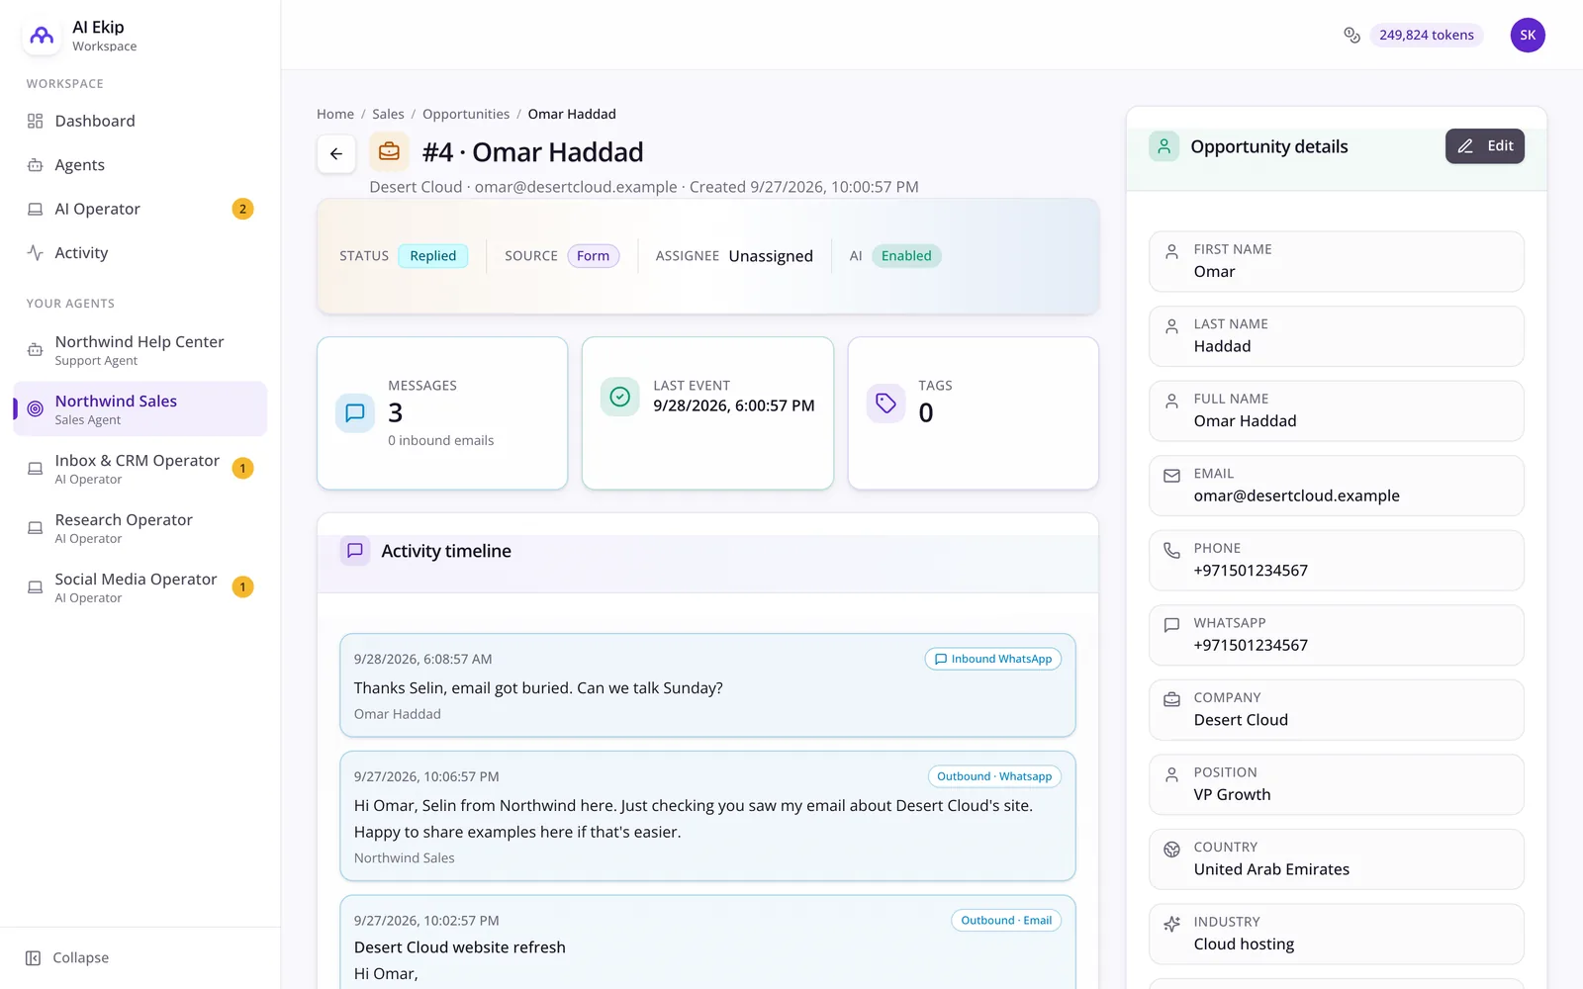Click the Last Event checkmark icon
The height and width of the screenshot is (989, 1583).
coord(620,398)
